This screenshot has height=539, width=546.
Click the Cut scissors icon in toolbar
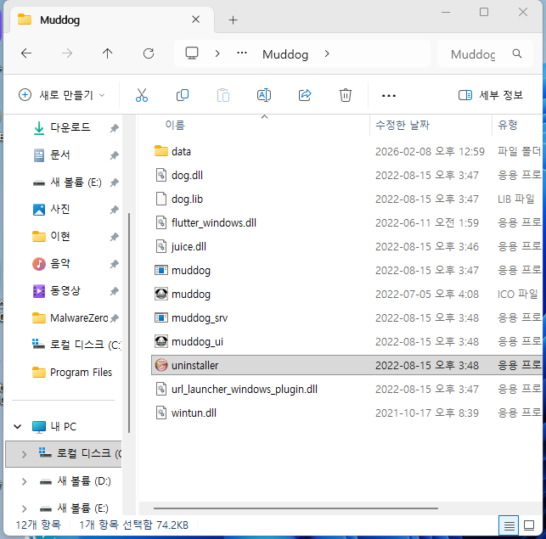142,95
